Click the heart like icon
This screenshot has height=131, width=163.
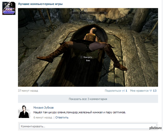click(x=151, y=91)
